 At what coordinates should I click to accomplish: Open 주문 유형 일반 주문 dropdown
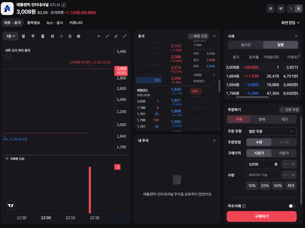pyautogui.click(x=271, y=131)
